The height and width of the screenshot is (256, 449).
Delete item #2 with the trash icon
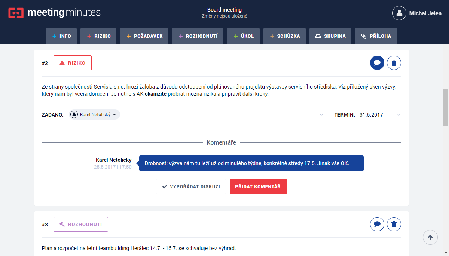[394, 63]
